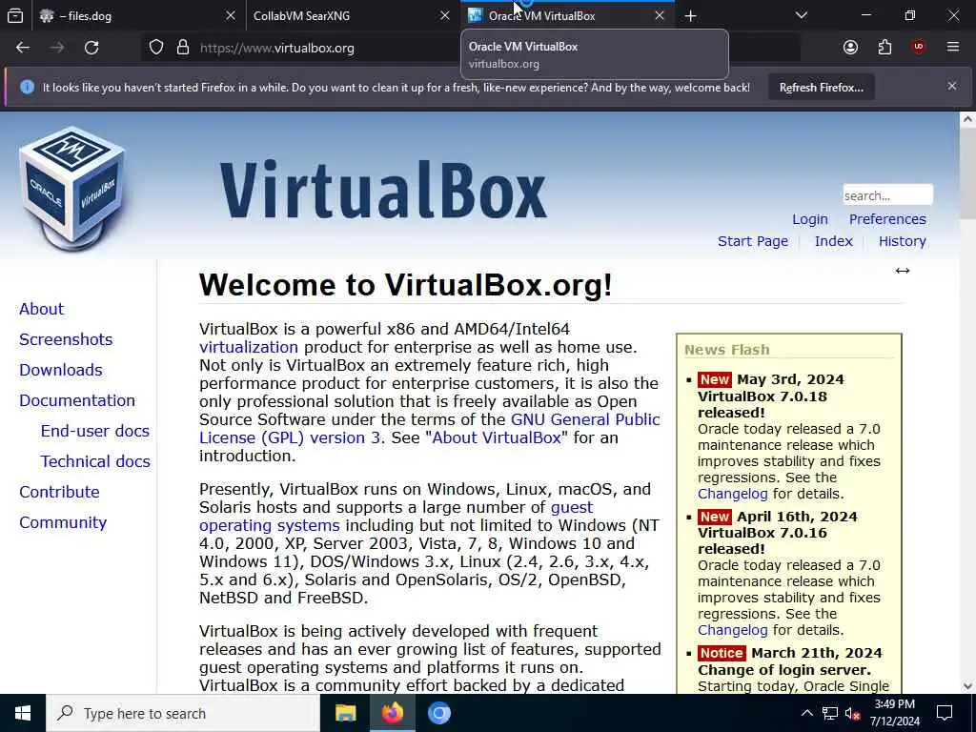Click the large VirtualBox banner title
Screen dimensions: 976x732
(x=383, y=190)
